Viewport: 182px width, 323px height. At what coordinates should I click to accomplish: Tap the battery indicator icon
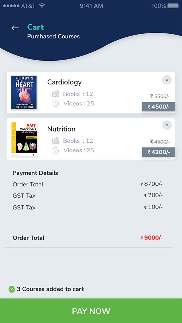click(x=173, y=6)
